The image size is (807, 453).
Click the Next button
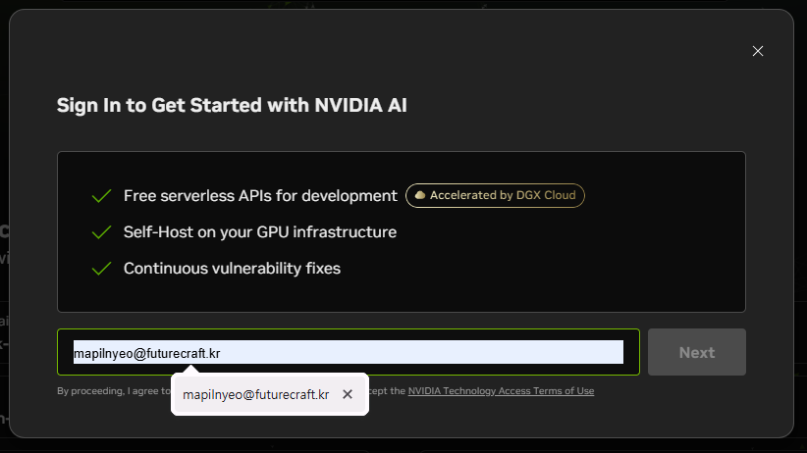(x=697, y=352)
